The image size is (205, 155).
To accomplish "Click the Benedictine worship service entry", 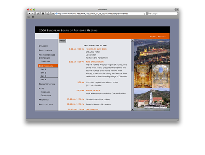I will click(98, 104).
